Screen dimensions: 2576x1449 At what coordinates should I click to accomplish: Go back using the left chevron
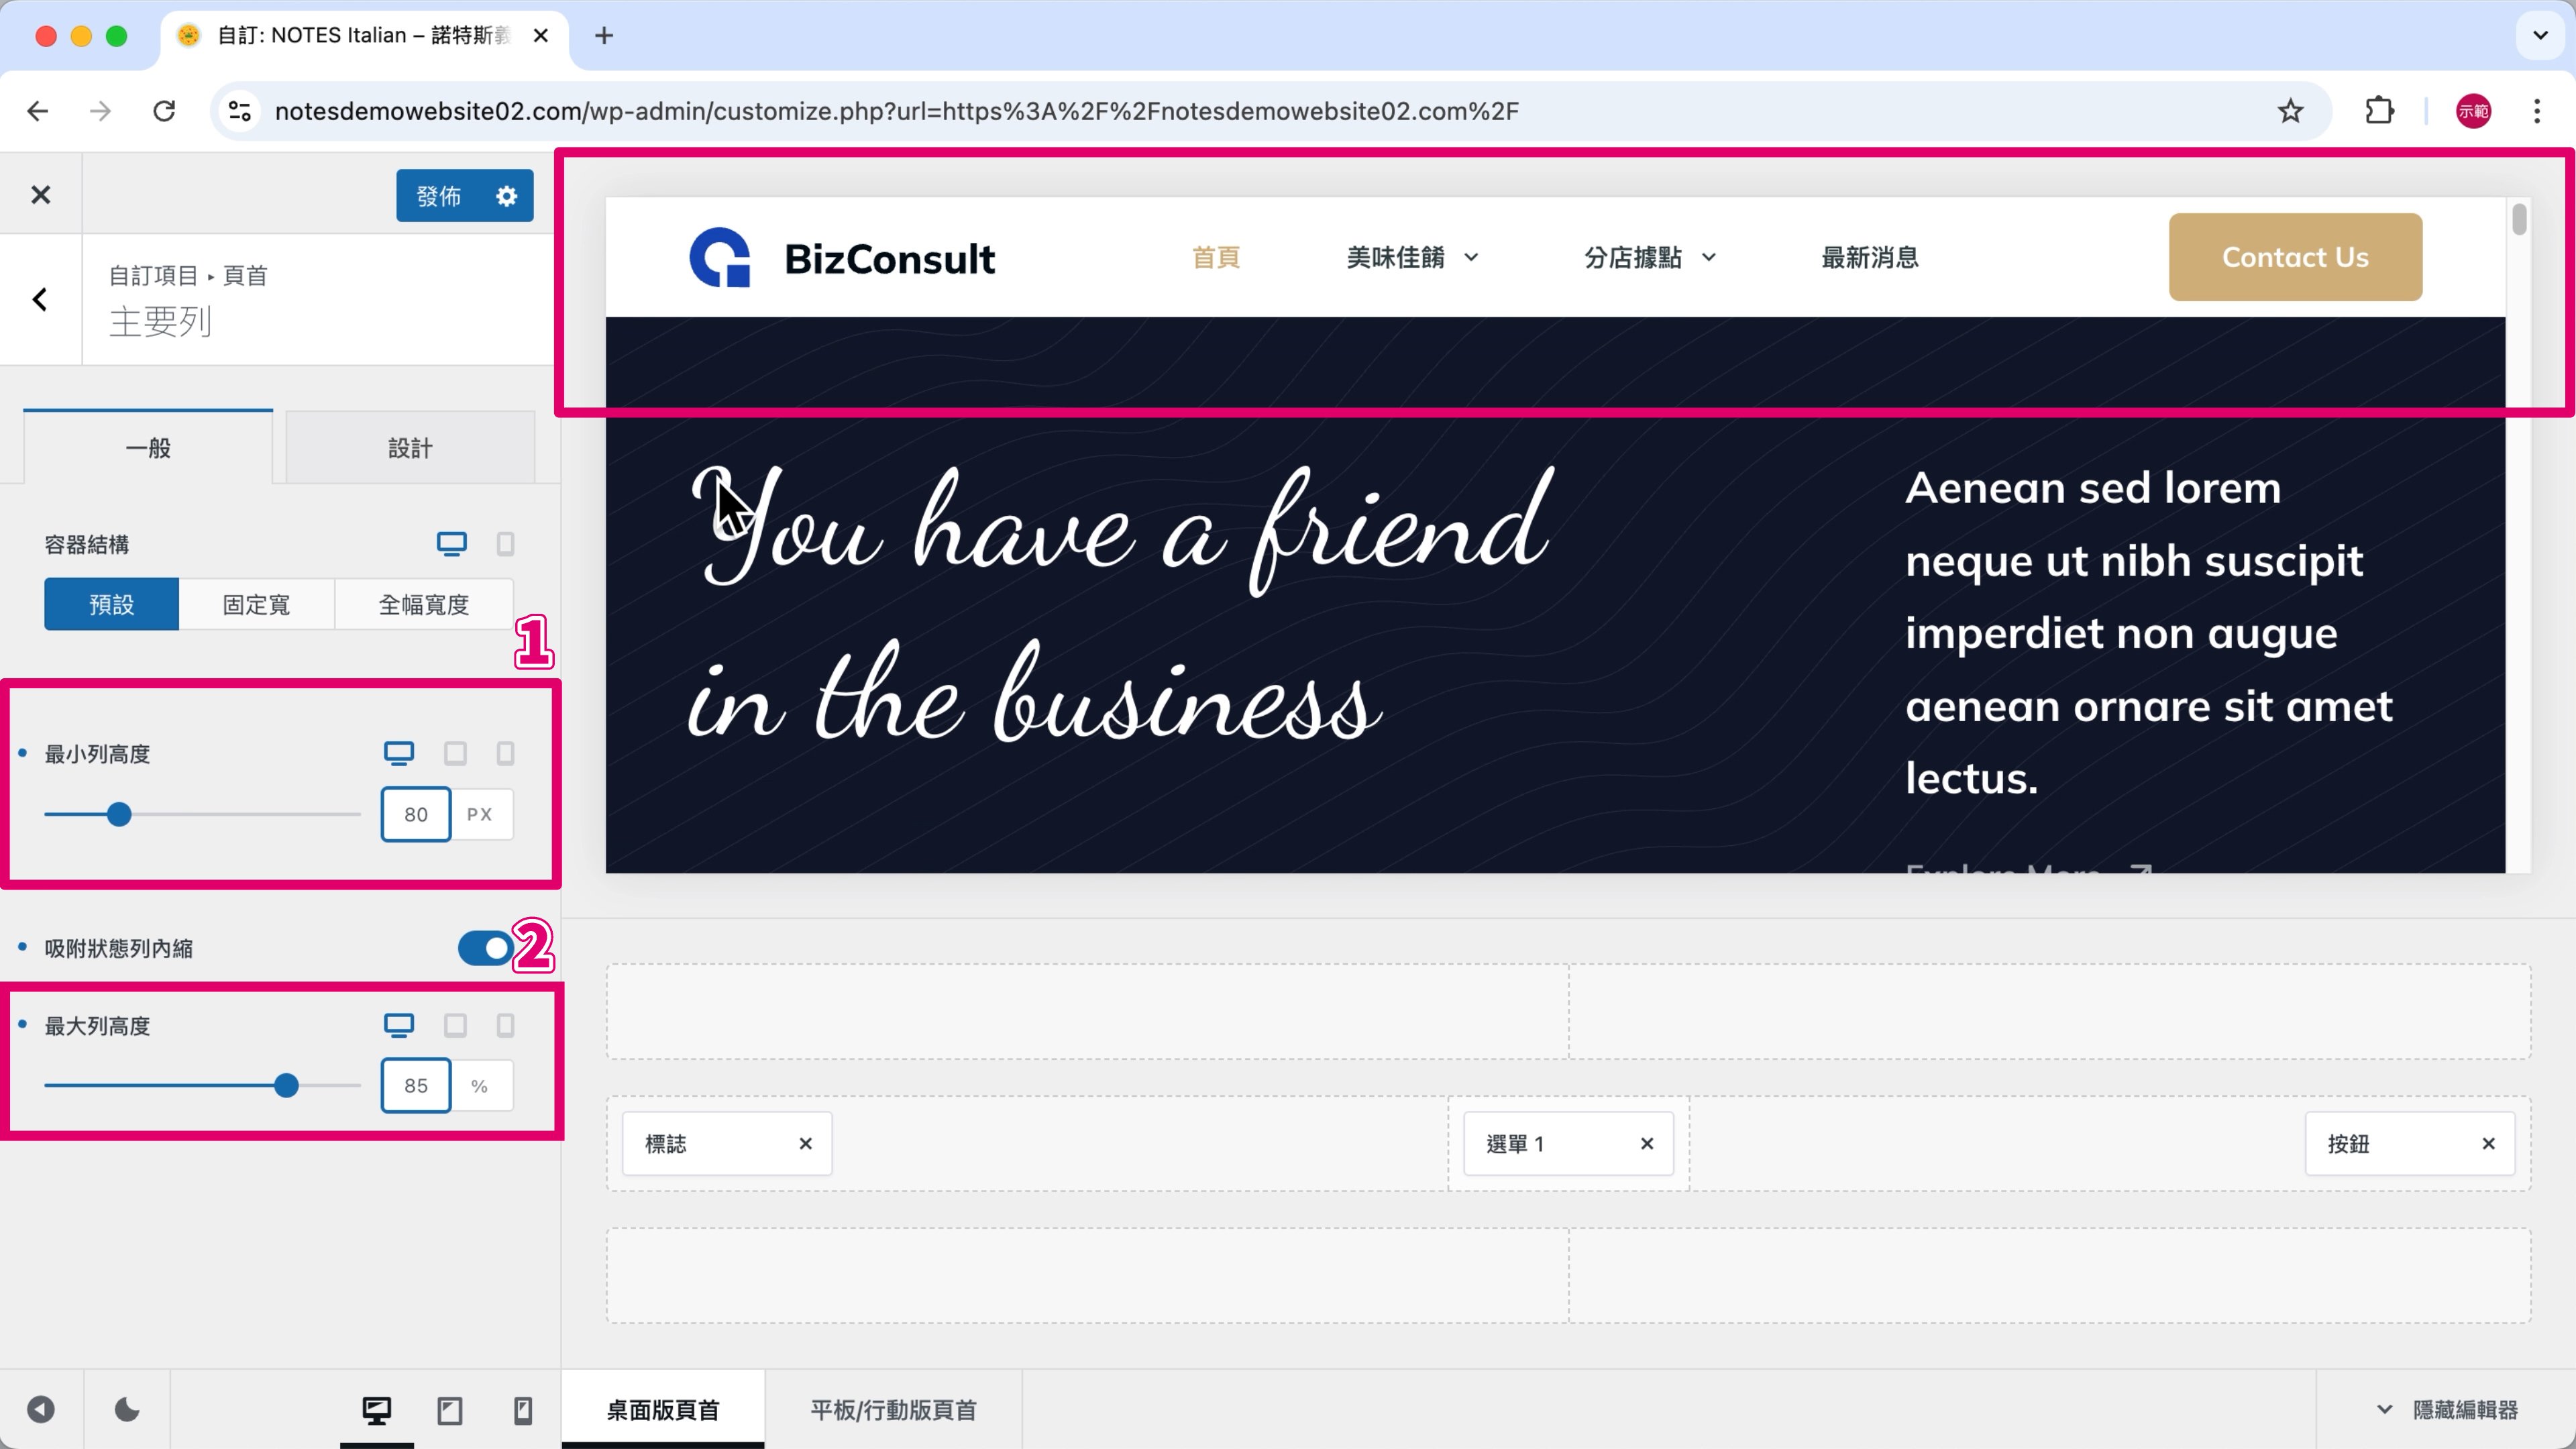[40, 299]
